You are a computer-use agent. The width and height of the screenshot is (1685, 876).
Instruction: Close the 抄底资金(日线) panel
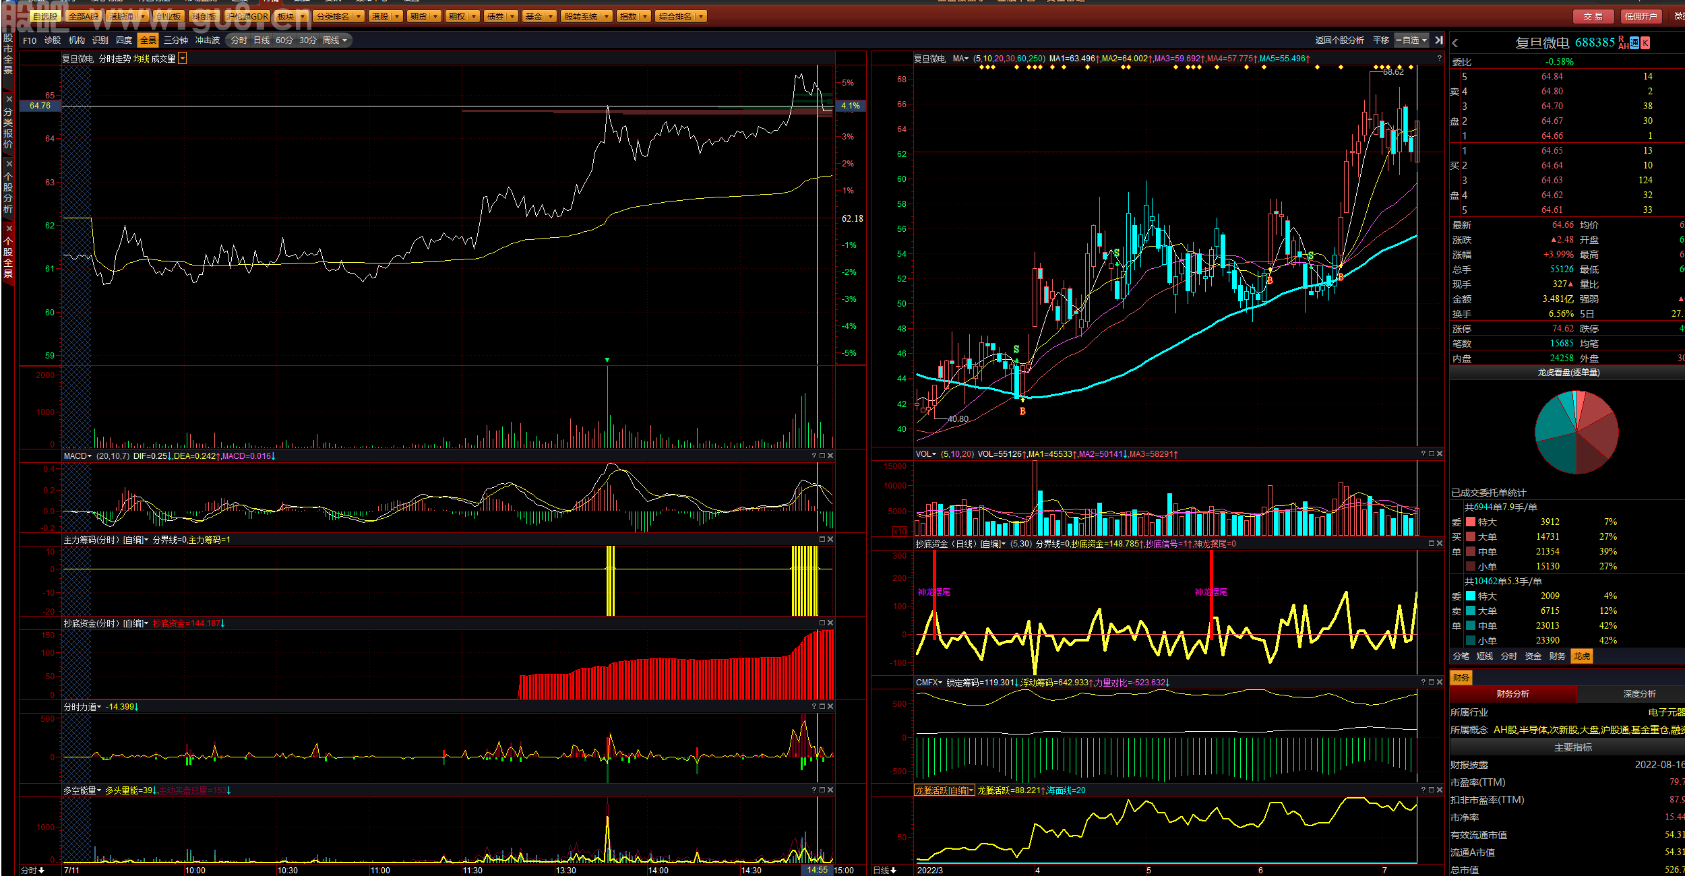tap(1440, 544)
